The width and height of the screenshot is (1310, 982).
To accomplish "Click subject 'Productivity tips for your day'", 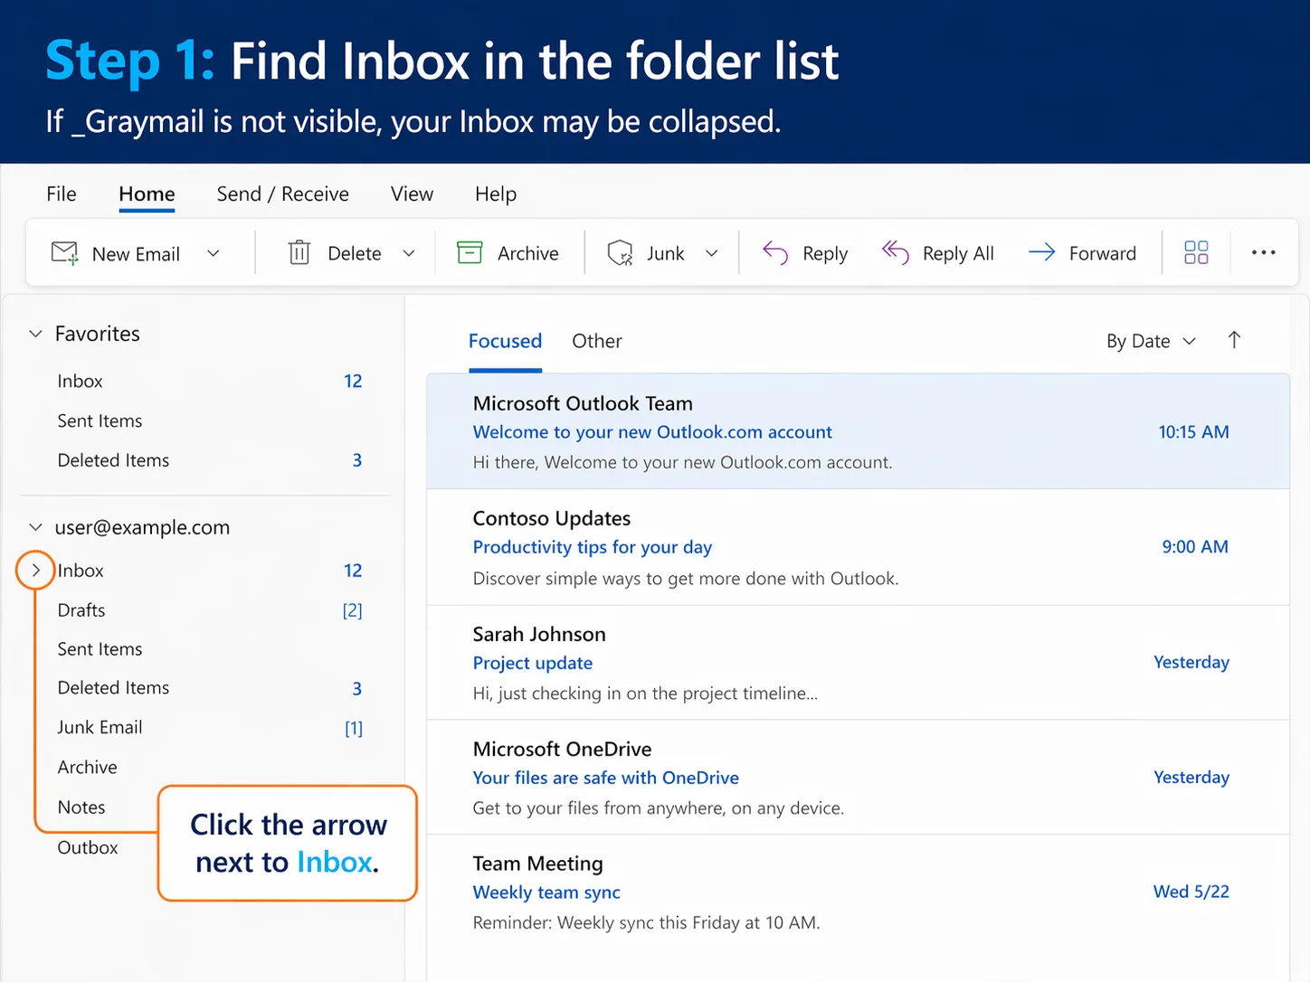I will [593, 547].
